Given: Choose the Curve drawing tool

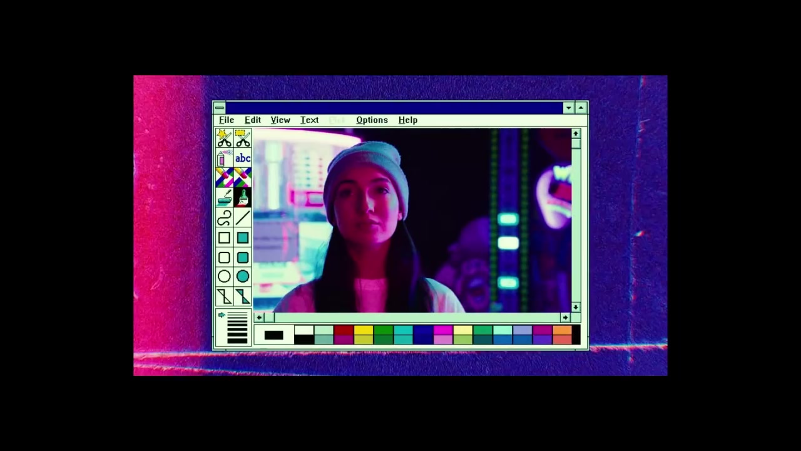Looking at the screenshot, I should [x=224, y=218].
